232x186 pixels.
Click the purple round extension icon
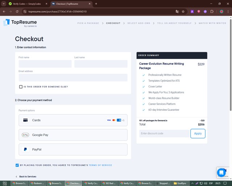(x=205, y=12)
